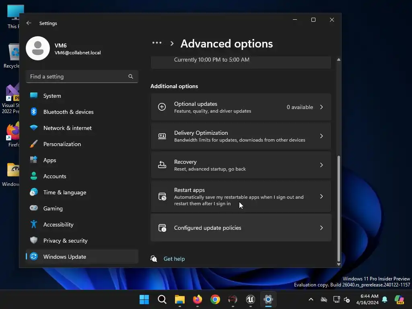The height and width of the screenshot is (309, 412).
Task: Launch Google Chrome from taskbar
Action: [x=215, y=299]
